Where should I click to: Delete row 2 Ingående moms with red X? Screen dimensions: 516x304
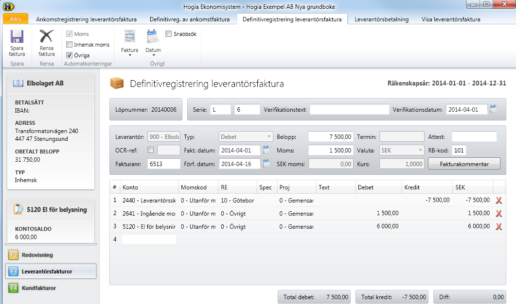(499, 213)
